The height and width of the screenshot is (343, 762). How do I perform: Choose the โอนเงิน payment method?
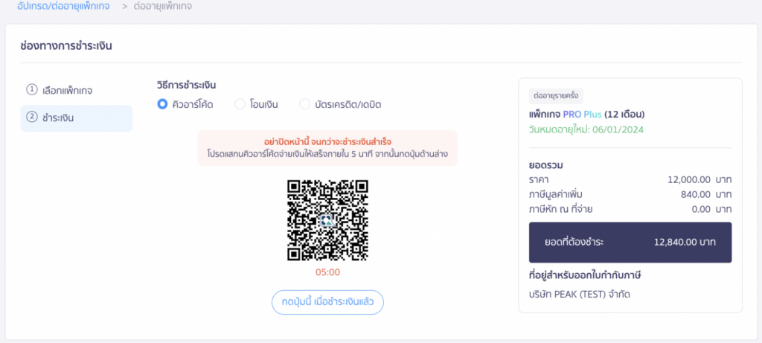click(240, 104)
